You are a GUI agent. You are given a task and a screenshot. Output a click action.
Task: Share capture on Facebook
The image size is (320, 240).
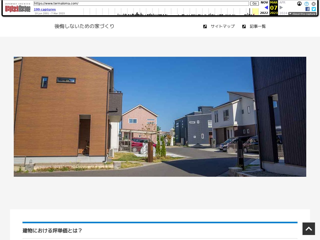pyautogui.click(x=307, y=9)
